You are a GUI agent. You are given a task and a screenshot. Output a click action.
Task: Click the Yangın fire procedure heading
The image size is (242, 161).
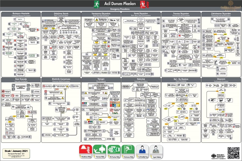coord(101,80)
